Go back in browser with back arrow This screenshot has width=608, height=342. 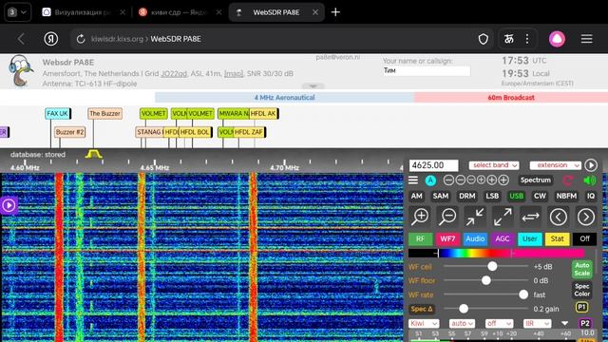coord(21,39)
